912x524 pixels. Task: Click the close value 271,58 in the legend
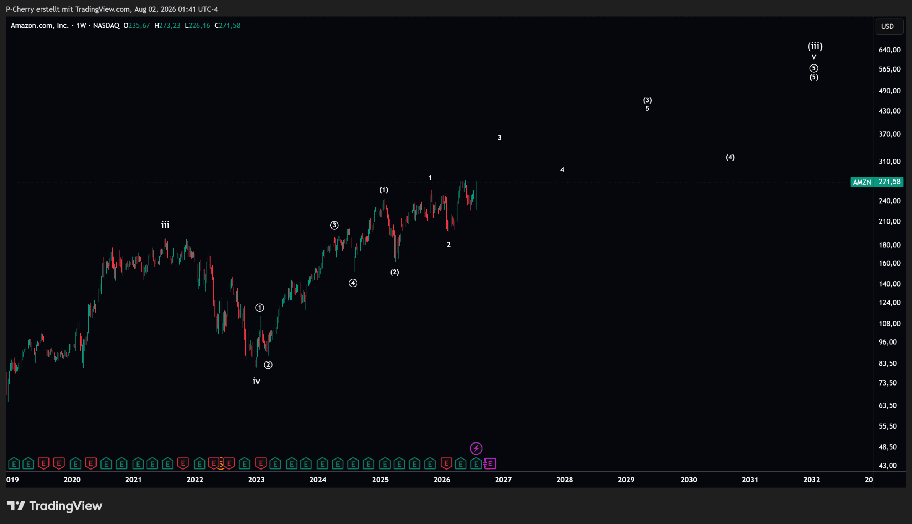coord(230,26)
